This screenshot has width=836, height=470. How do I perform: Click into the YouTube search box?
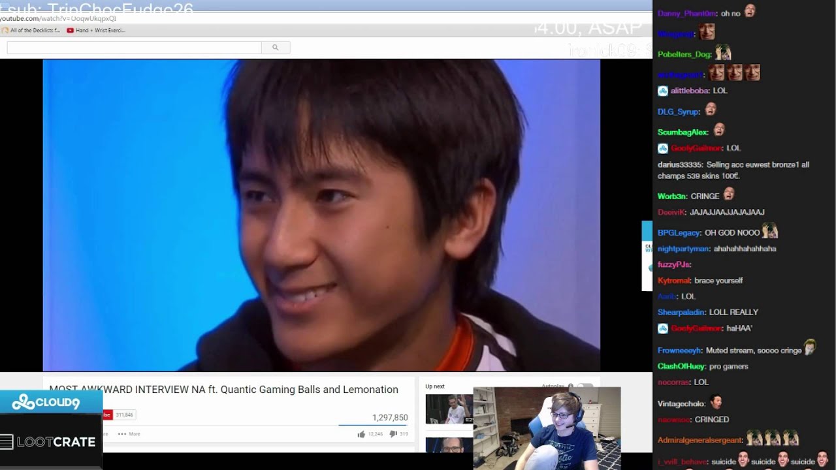click(134, 48)
